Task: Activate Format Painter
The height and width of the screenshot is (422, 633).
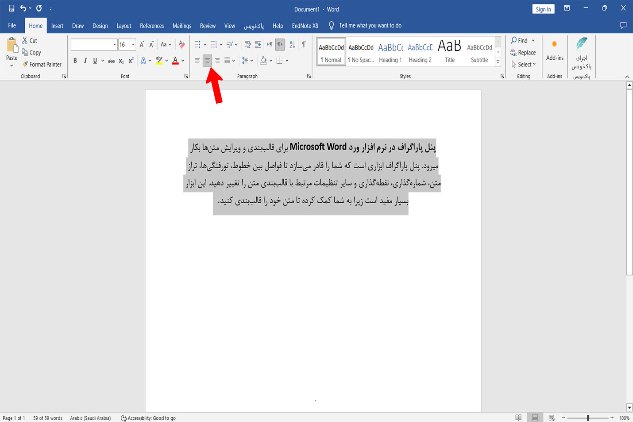Action: 42,64
